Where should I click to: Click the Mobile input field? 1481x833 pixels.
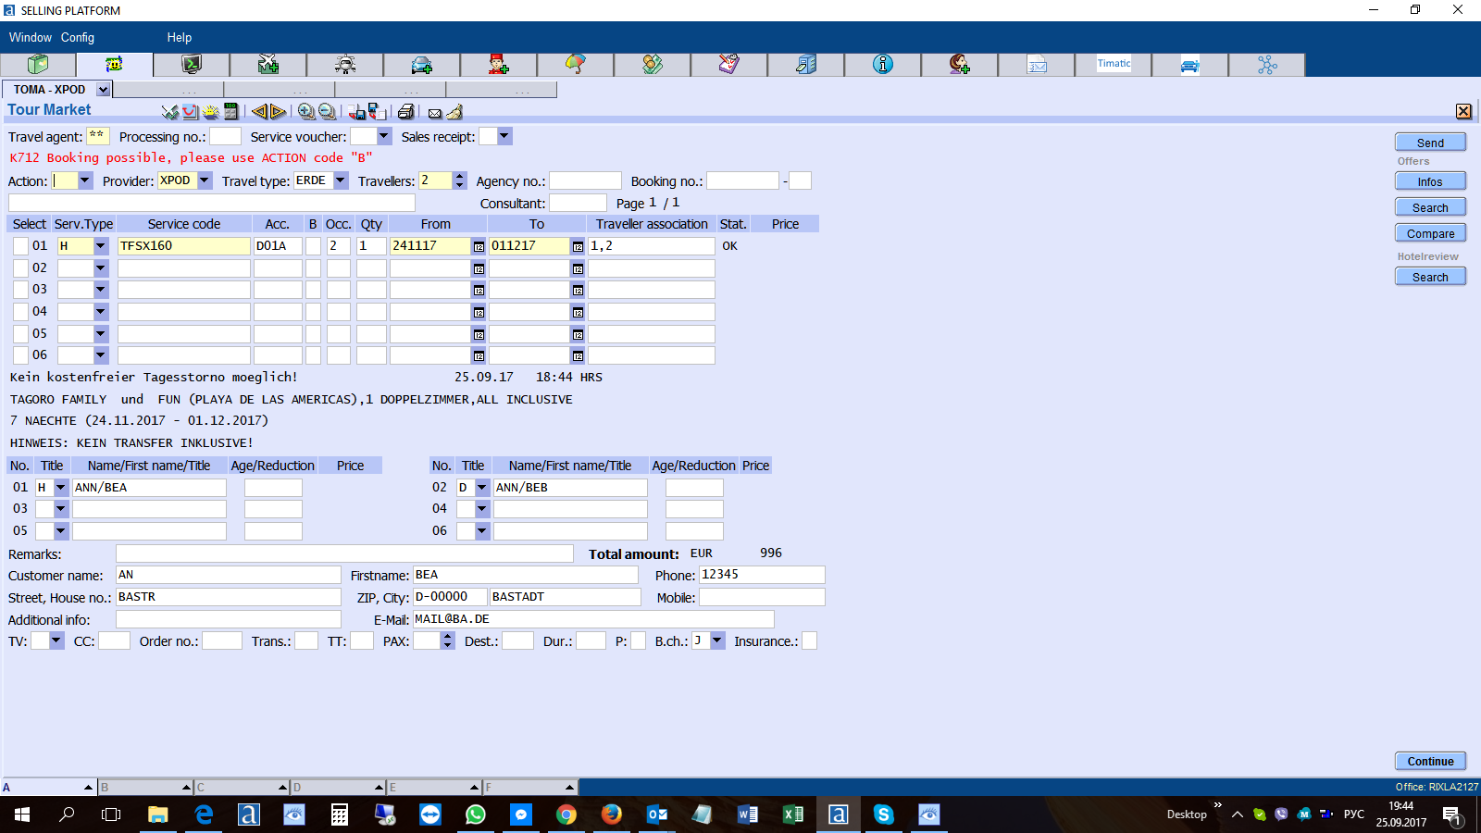[762, 597]
